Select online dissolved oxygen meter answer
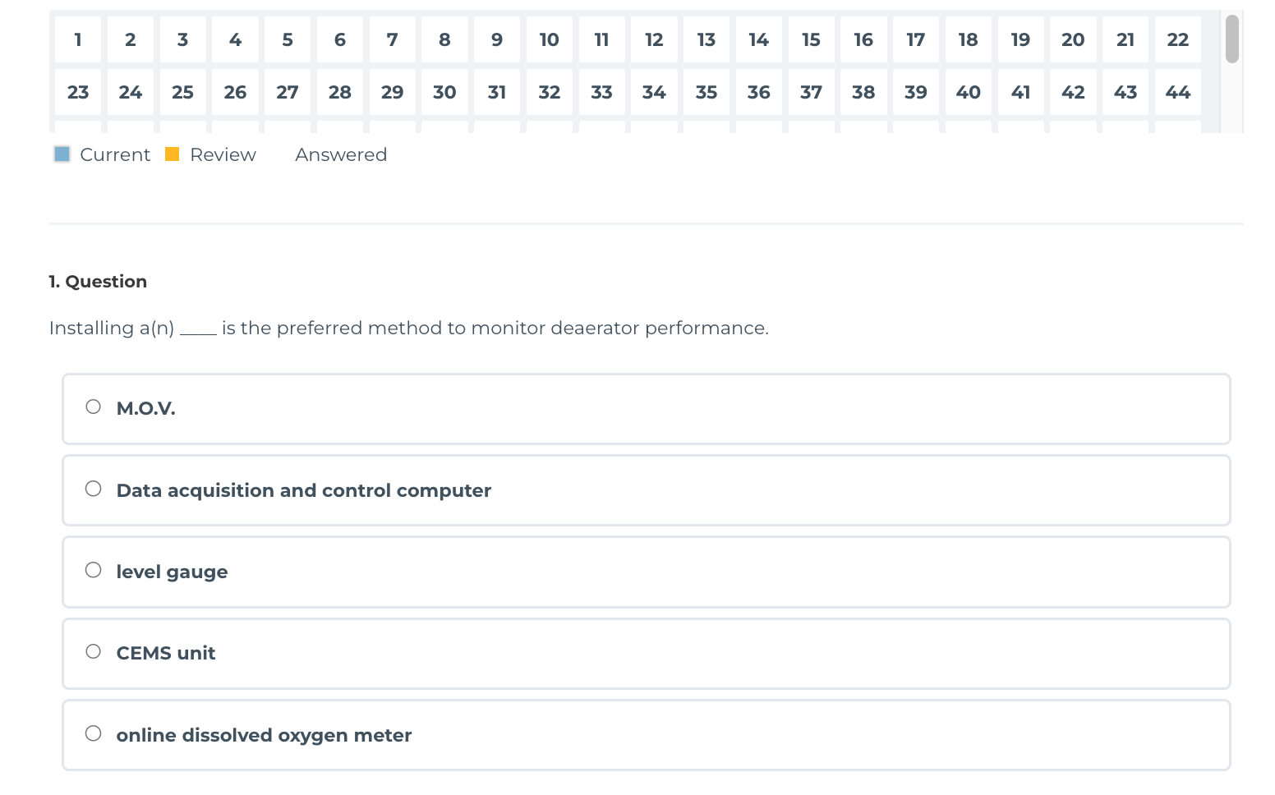 point(94,733)
